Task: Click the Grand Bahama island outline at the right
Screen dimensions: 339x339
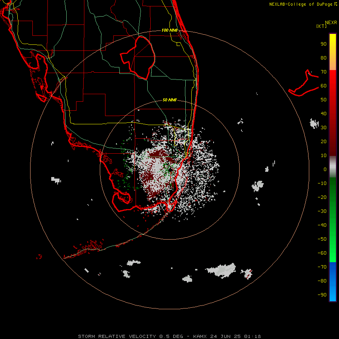Action: (x=304, y=83)
